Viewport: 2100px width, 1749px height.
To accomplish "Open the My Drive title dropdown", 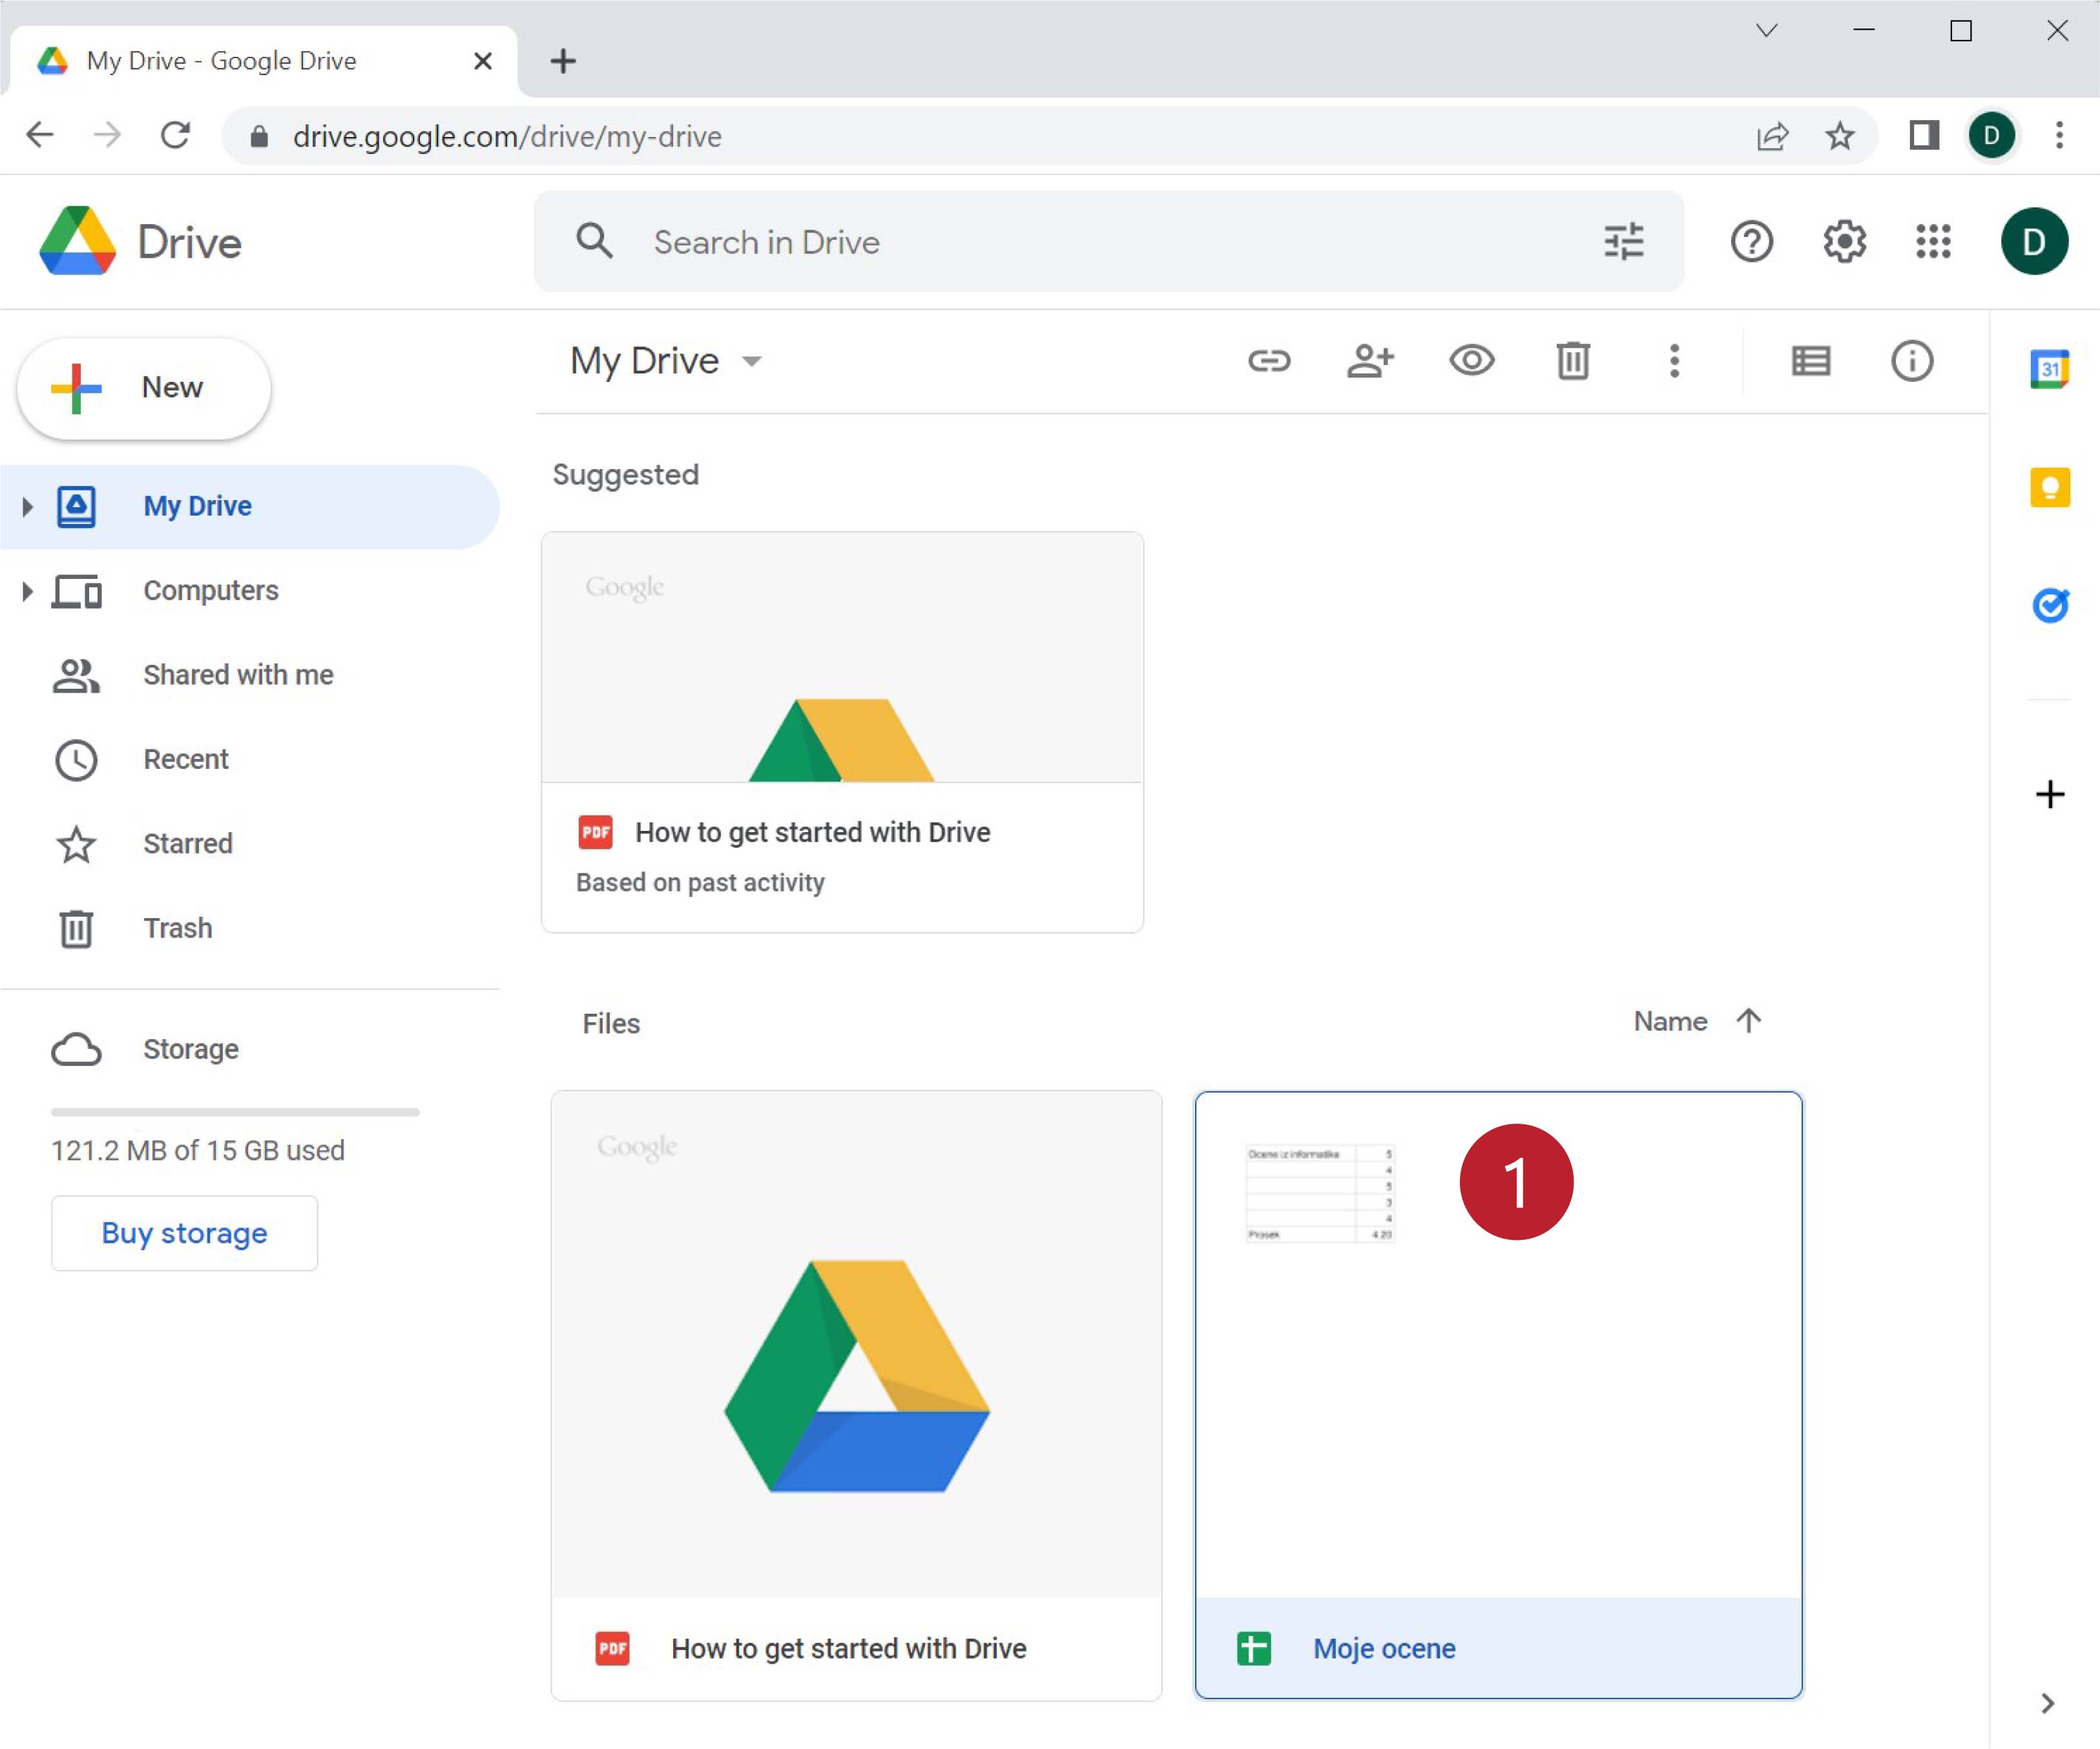I will [752, 361].
